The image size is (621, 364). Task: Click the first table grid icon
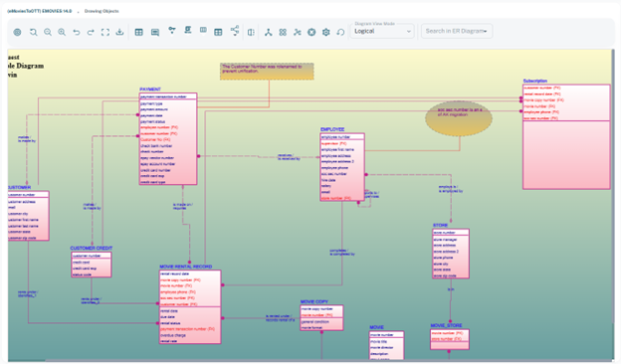(138, 32)
